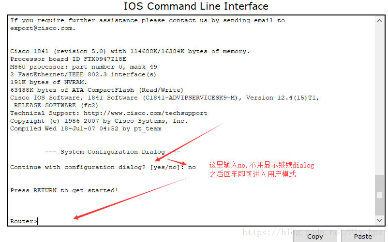
Task: Click the 'RELEASE SOFTWARE (fc2)' line
Action: 56,105
